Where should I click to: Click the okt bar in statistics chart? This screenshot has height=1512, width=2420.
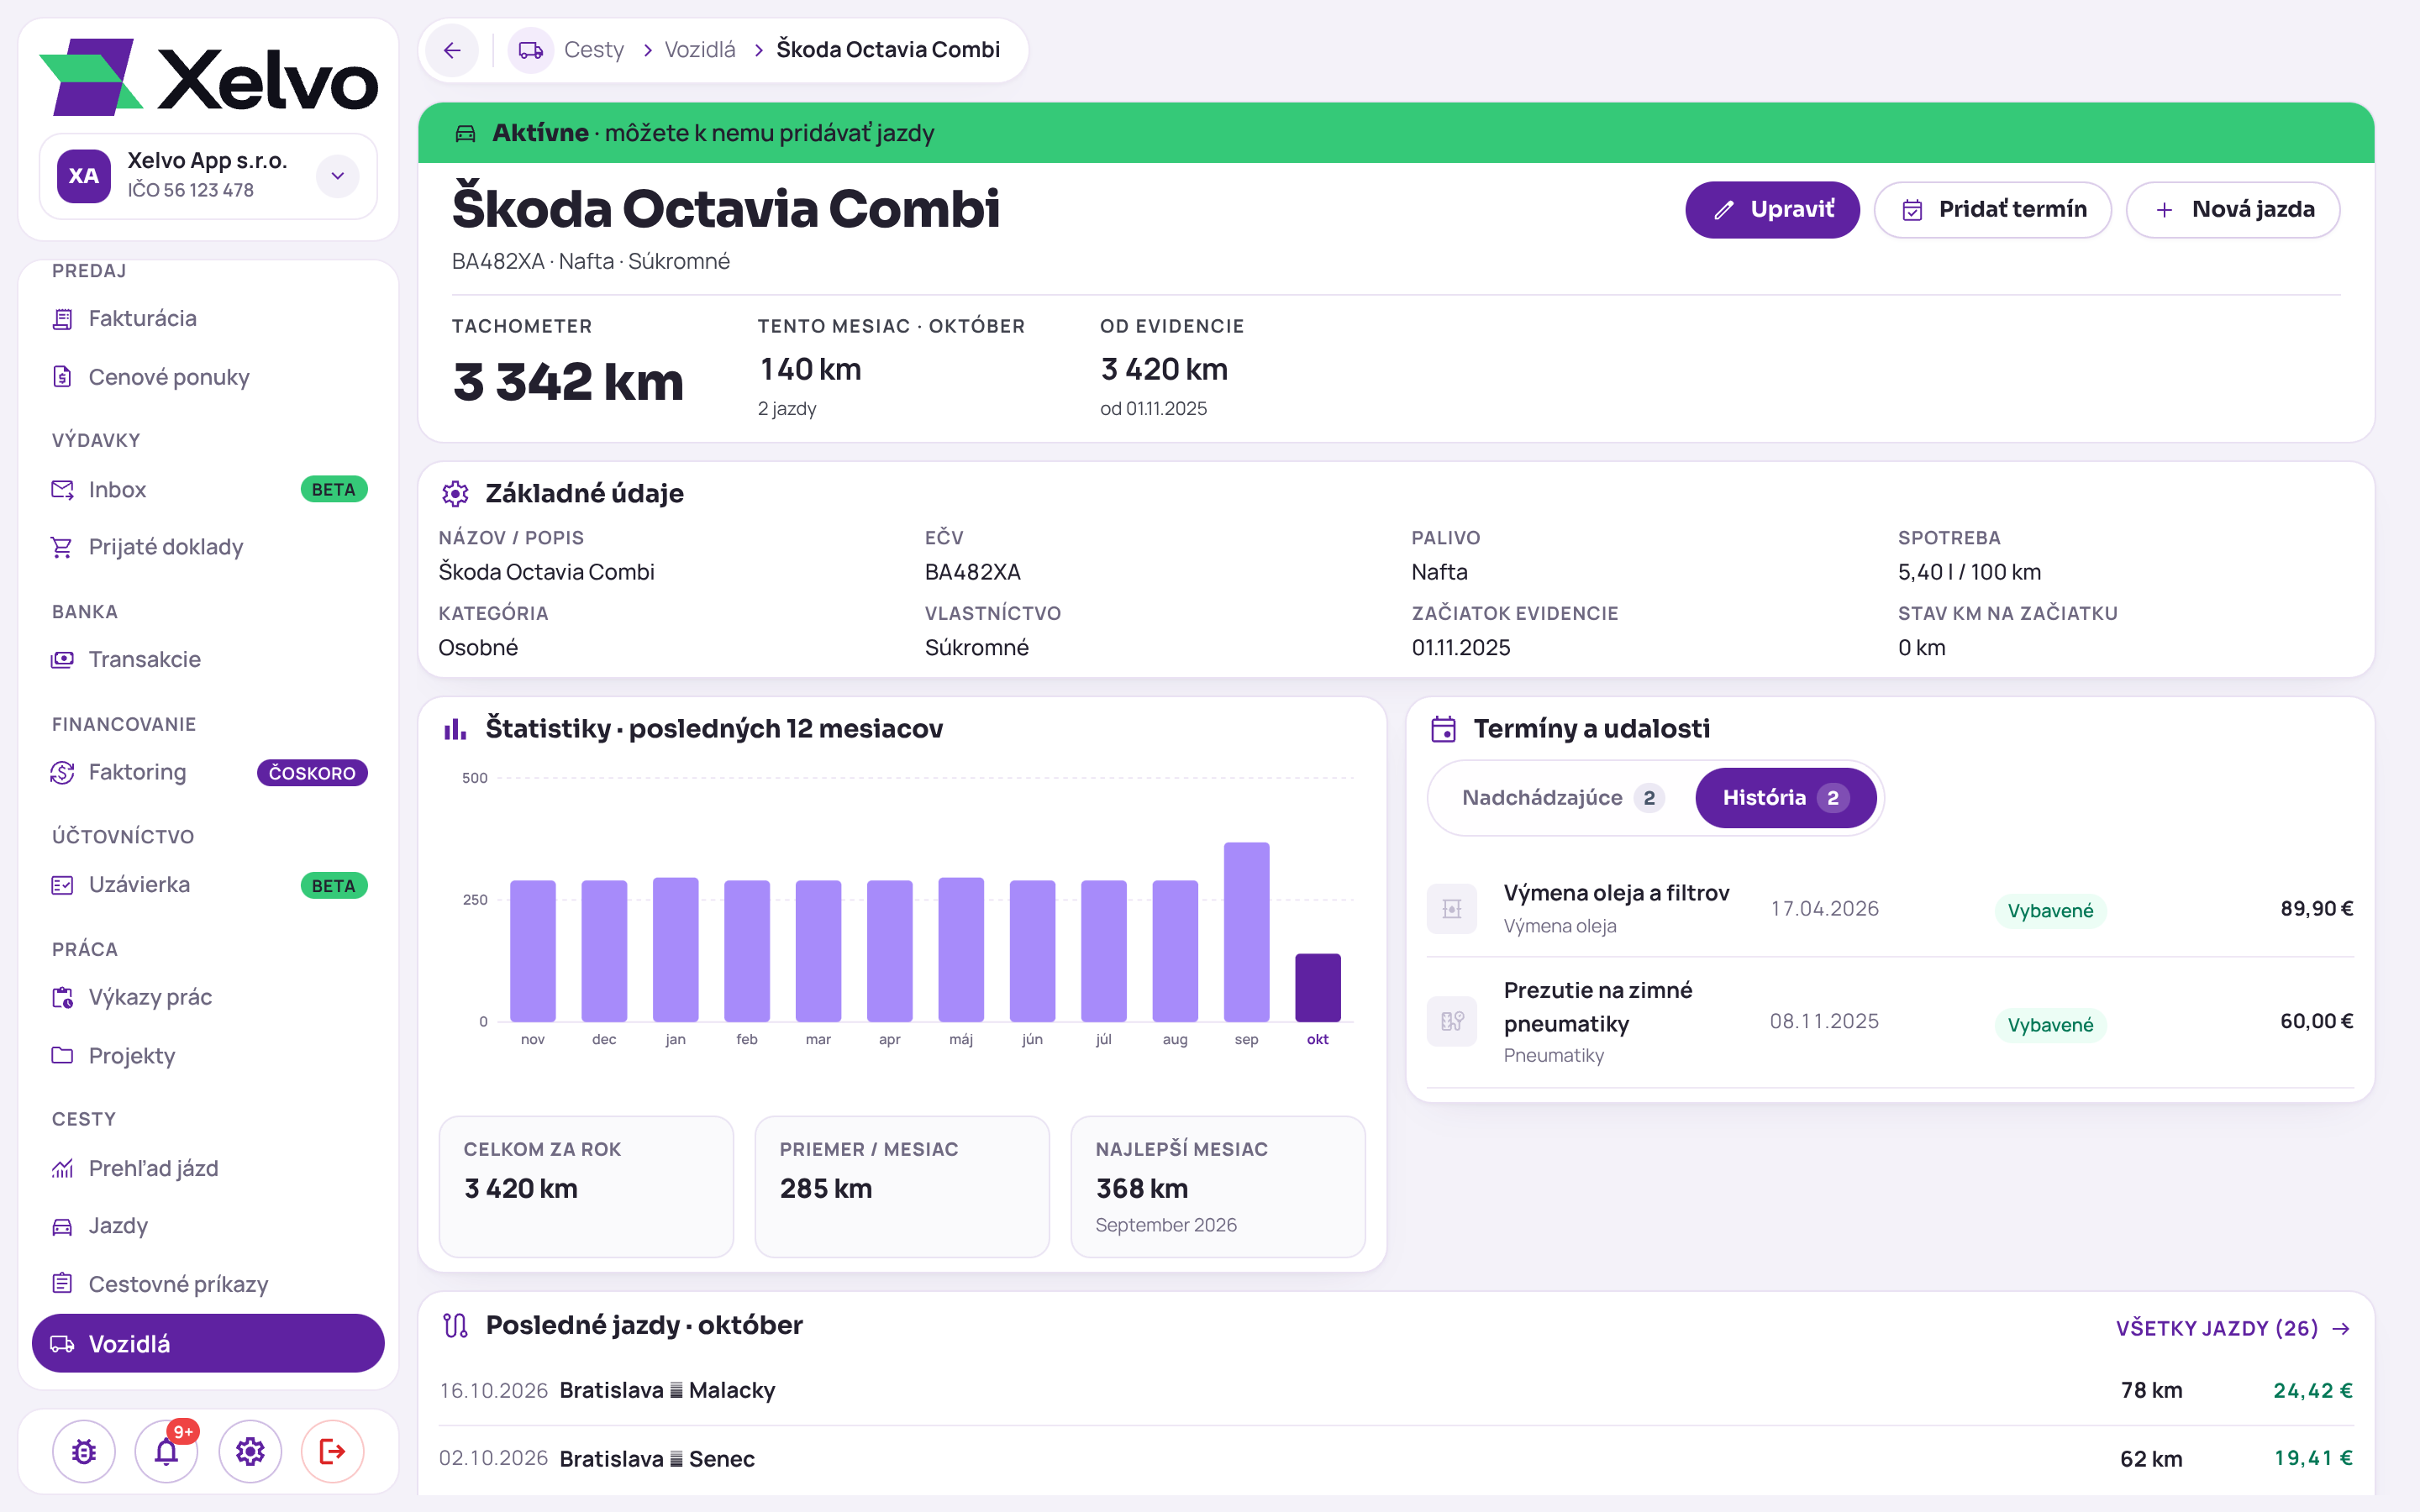click(x=1317, y=987)
